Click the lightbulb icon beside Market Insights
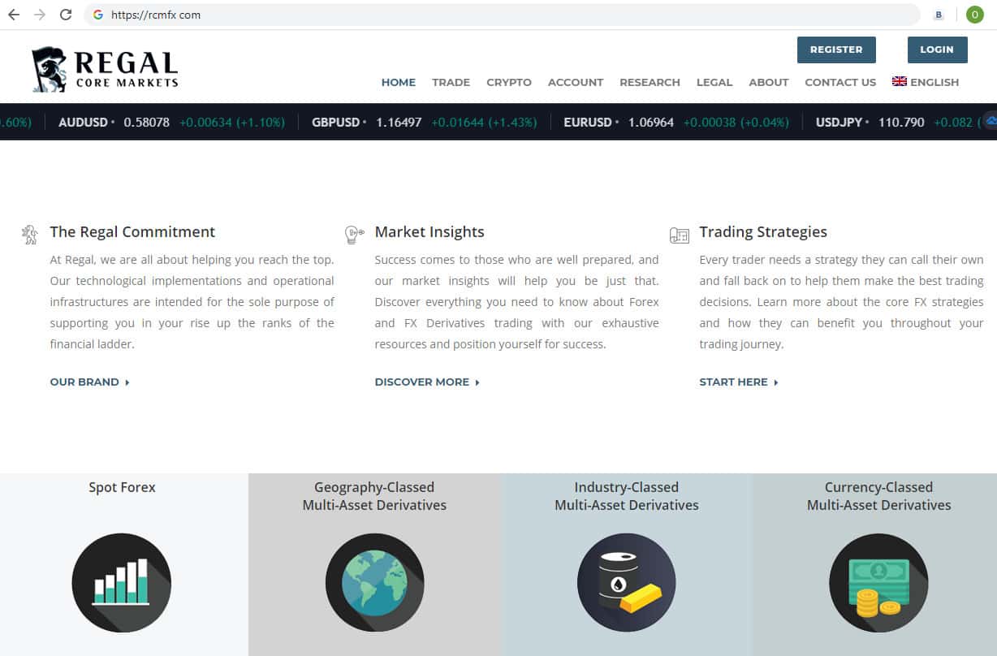This screenshot has height=656, width=997. [x=354, y=235]
